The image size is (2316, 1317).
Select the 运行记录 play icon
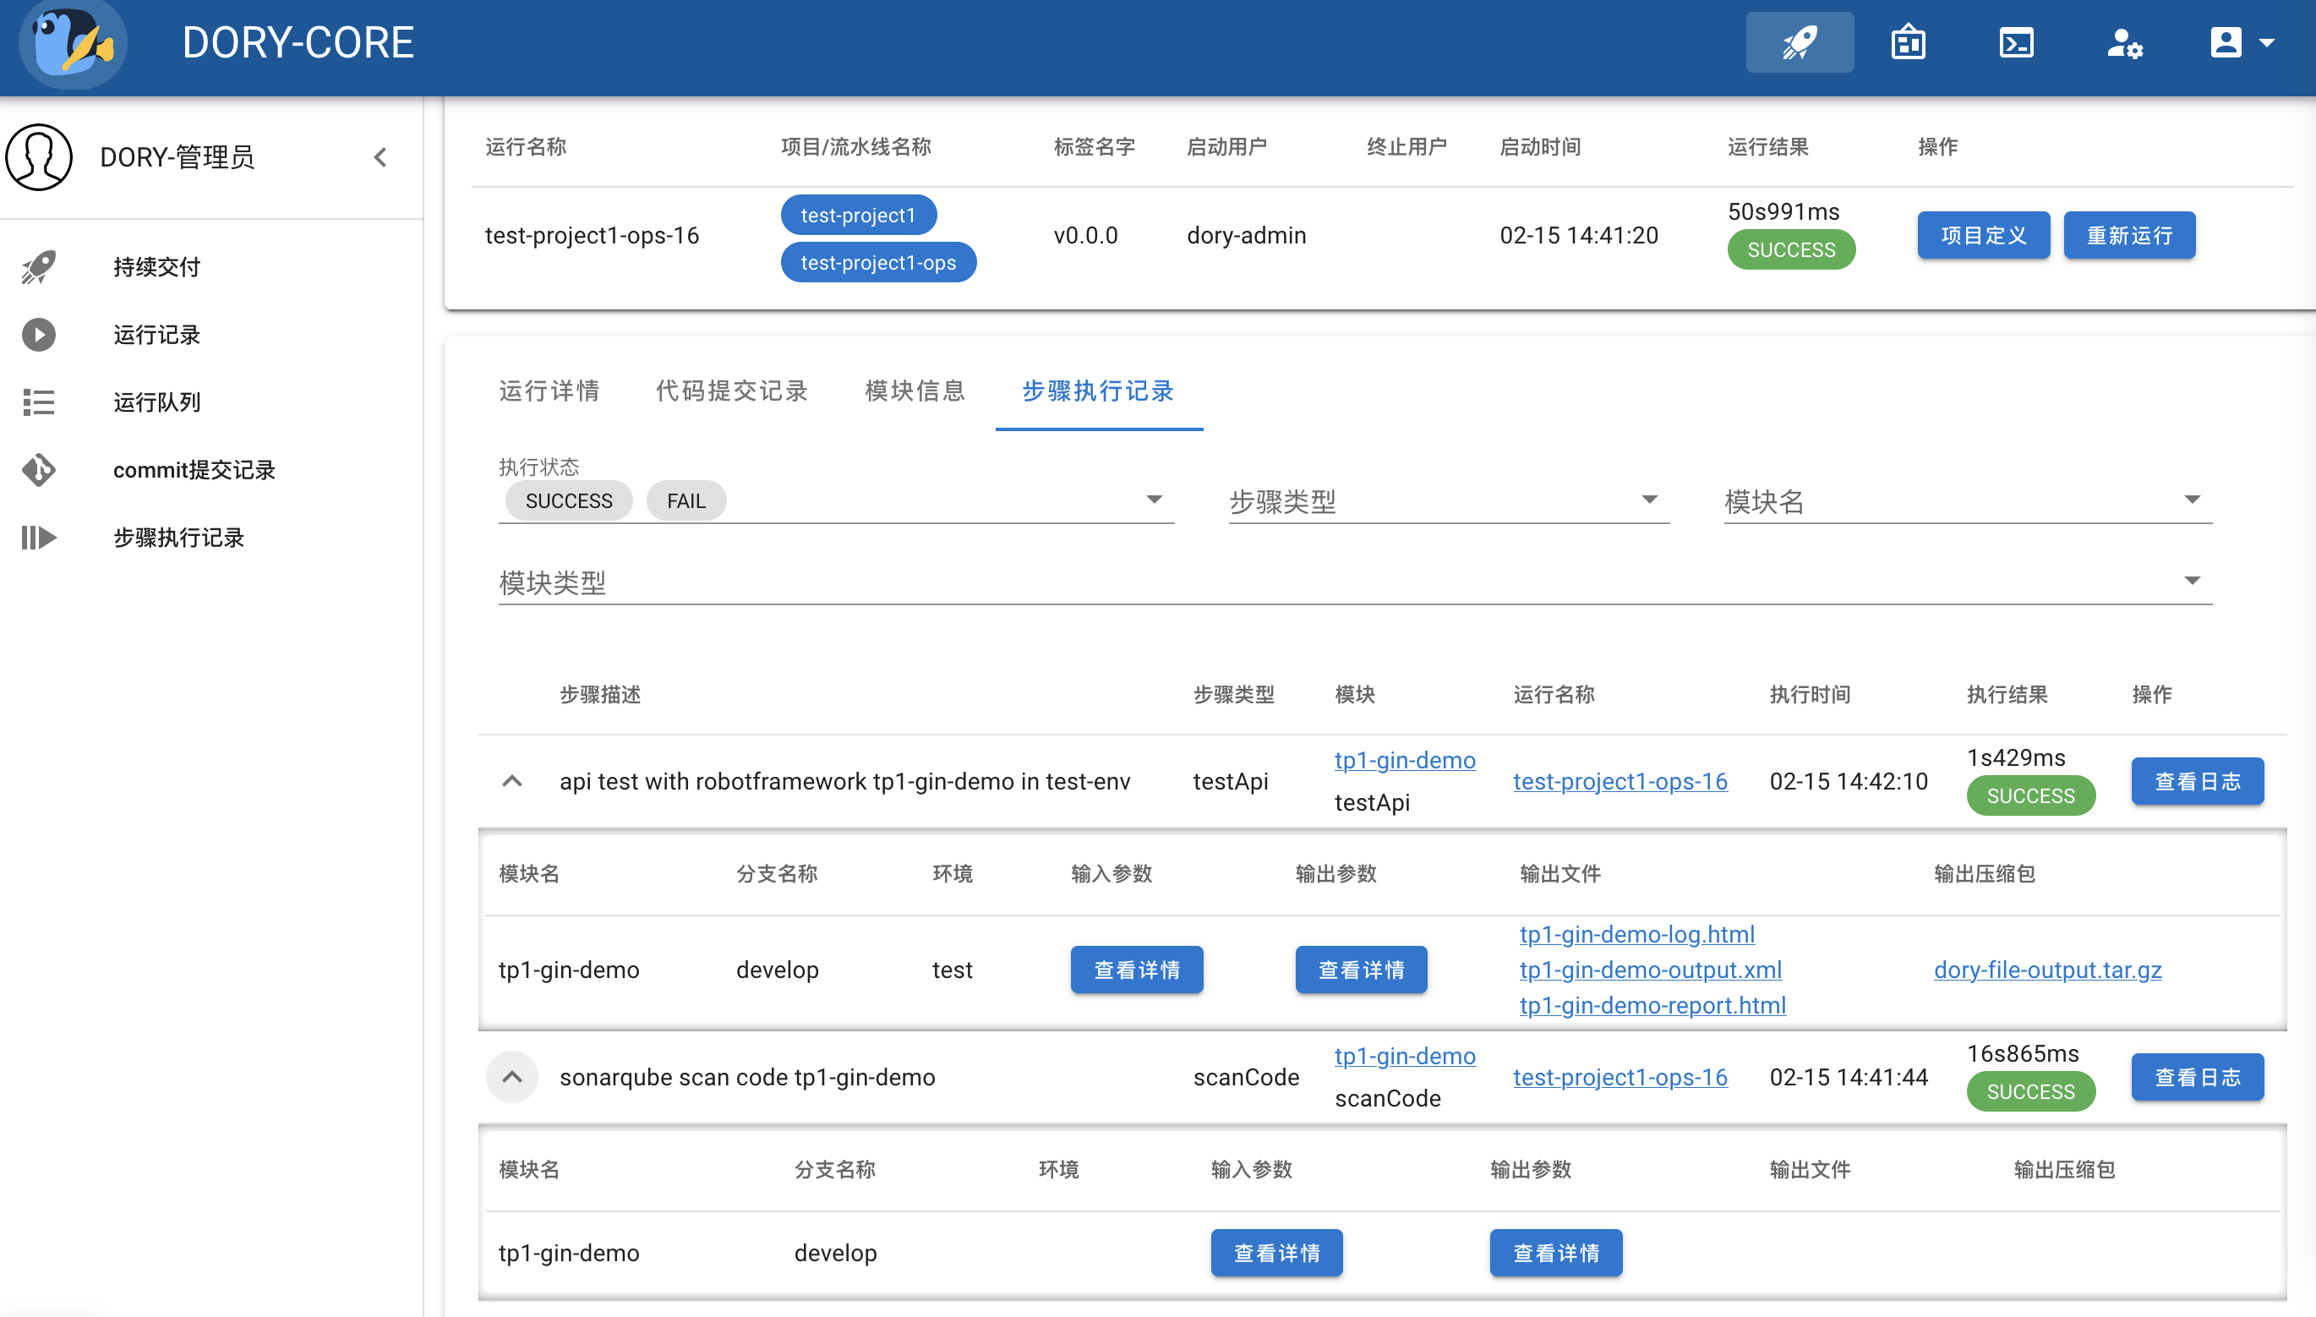pos(38,334)
